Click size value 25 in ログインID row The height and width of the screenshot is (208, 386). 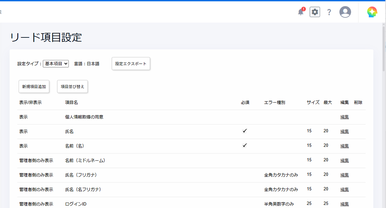pyautogui.click(x=309, y=204)
